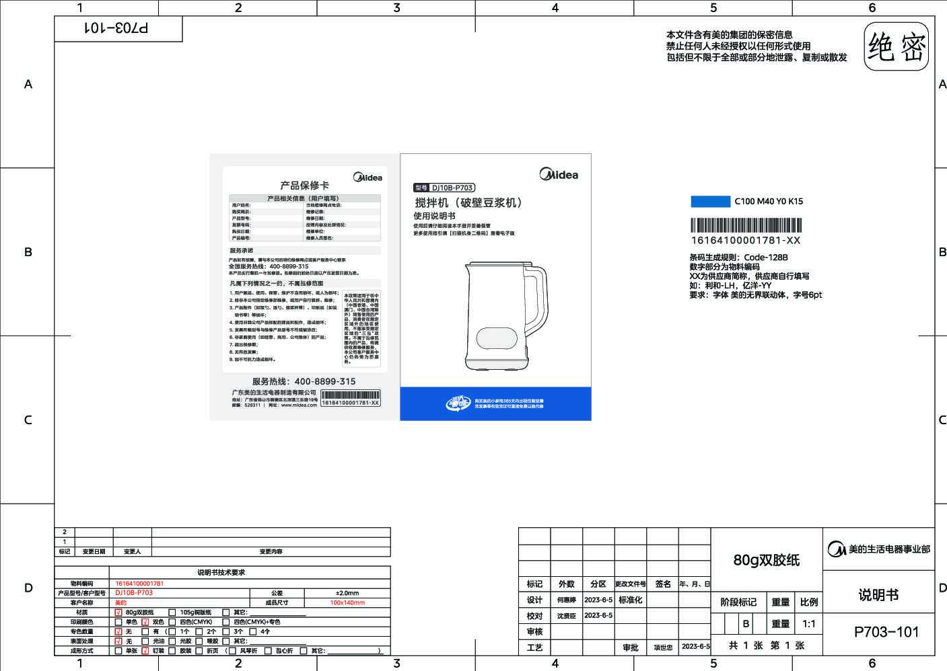The image size is (947, 671).
Task: Click the Midea logo on the warranty card
Action: (x=367, y=177)
